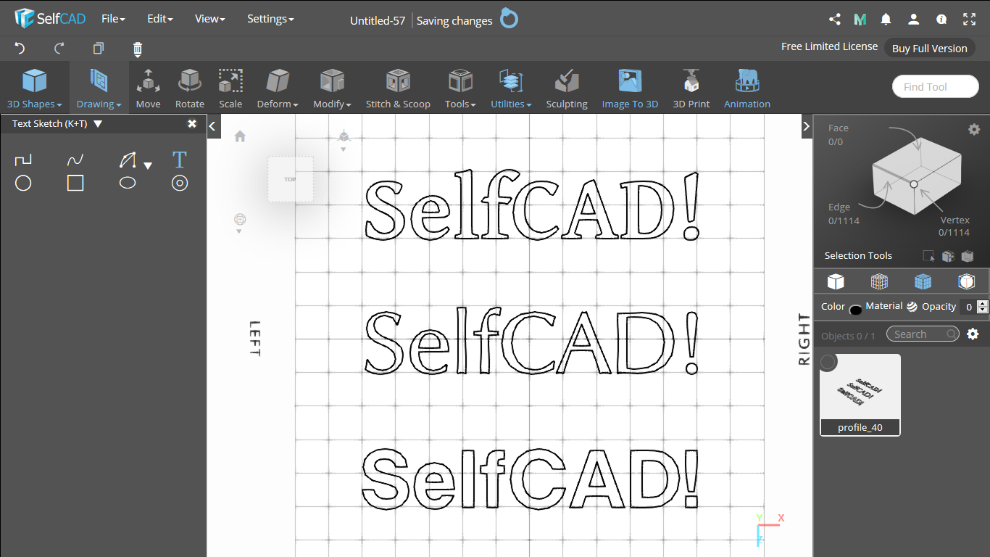Select the polyline sketch tool

23,160
